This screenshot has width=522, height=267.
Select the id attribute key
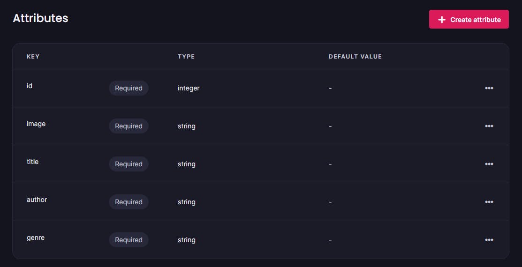pyautogui.click(x=30, y=86)
